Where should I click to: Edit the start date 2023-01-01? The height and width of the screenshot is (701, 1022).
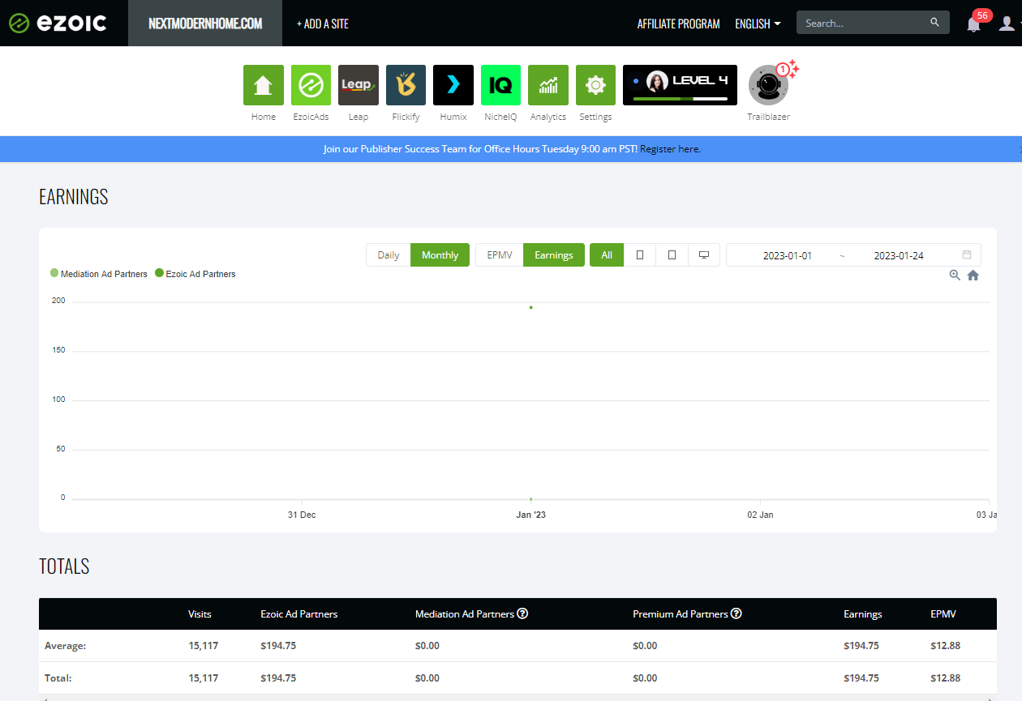tap(788, 255)
